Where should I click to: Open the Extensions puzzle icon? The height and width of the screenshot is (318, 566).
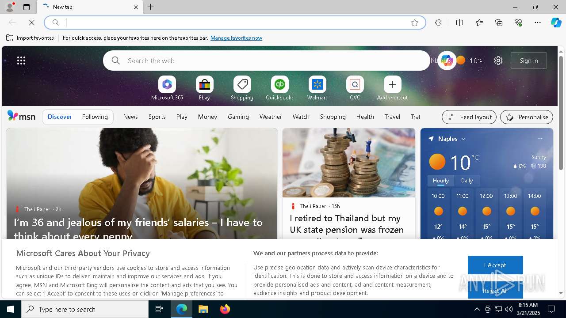point(438,23)
